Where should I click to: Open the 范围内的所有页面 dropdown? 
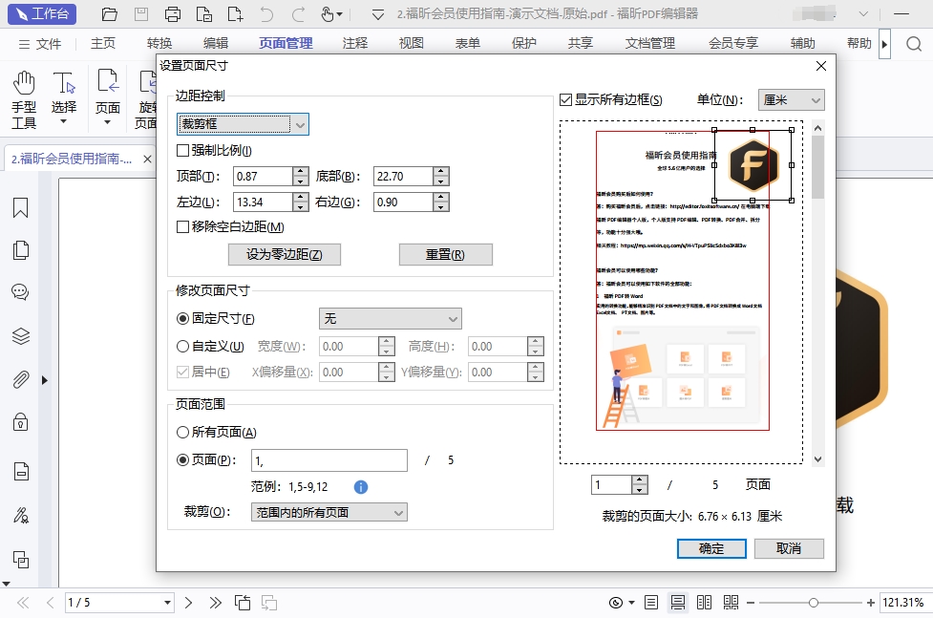click(x=329, y=513)
